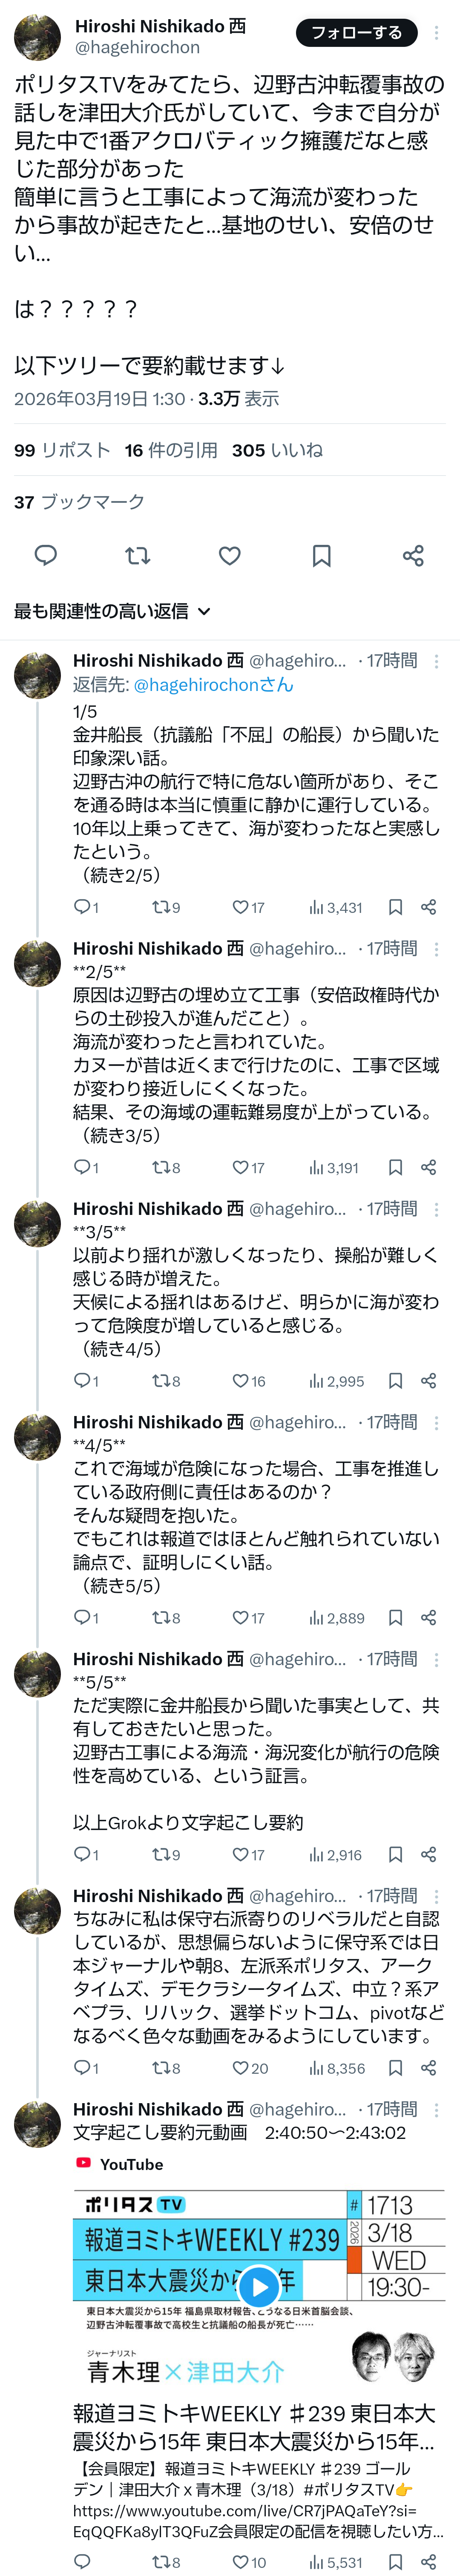Like the main post heart icon

tap(230, 555)
